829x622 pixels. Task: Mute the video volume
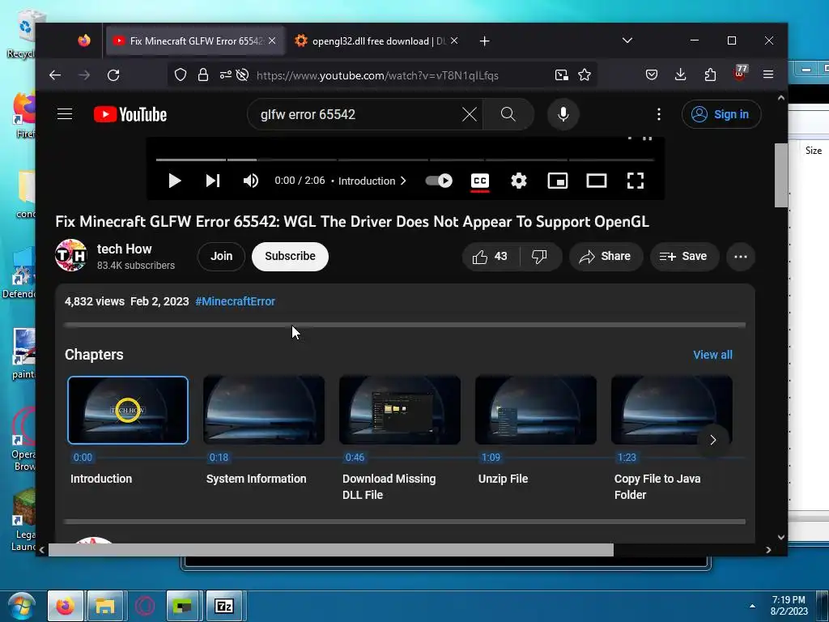click(251, 181)
